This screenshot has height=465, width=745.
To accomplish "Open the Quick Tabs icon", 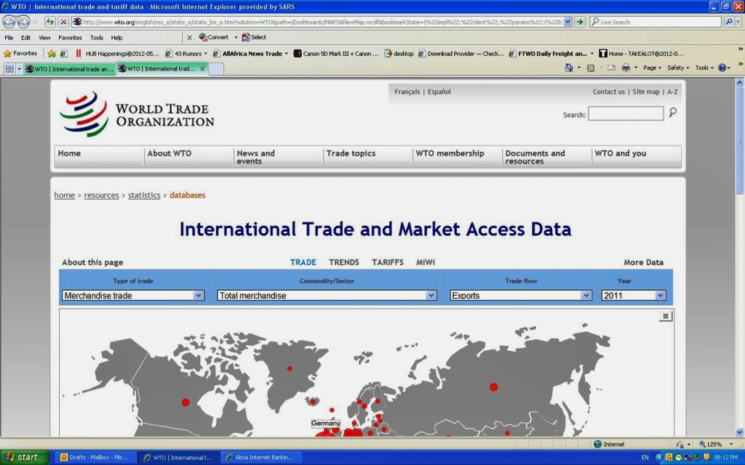I will [10, 68].
